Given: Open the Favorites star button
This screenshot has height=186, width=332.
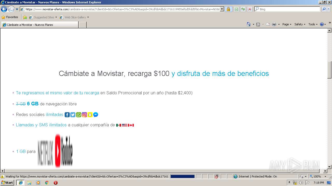Looking at the screenshot, I should 10,17.
